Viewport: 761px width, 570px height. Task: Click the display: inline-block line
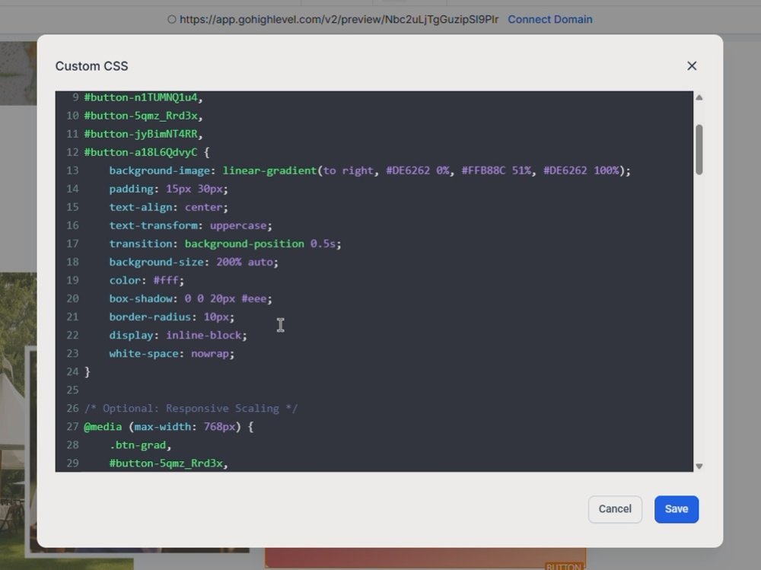[178, 336]
